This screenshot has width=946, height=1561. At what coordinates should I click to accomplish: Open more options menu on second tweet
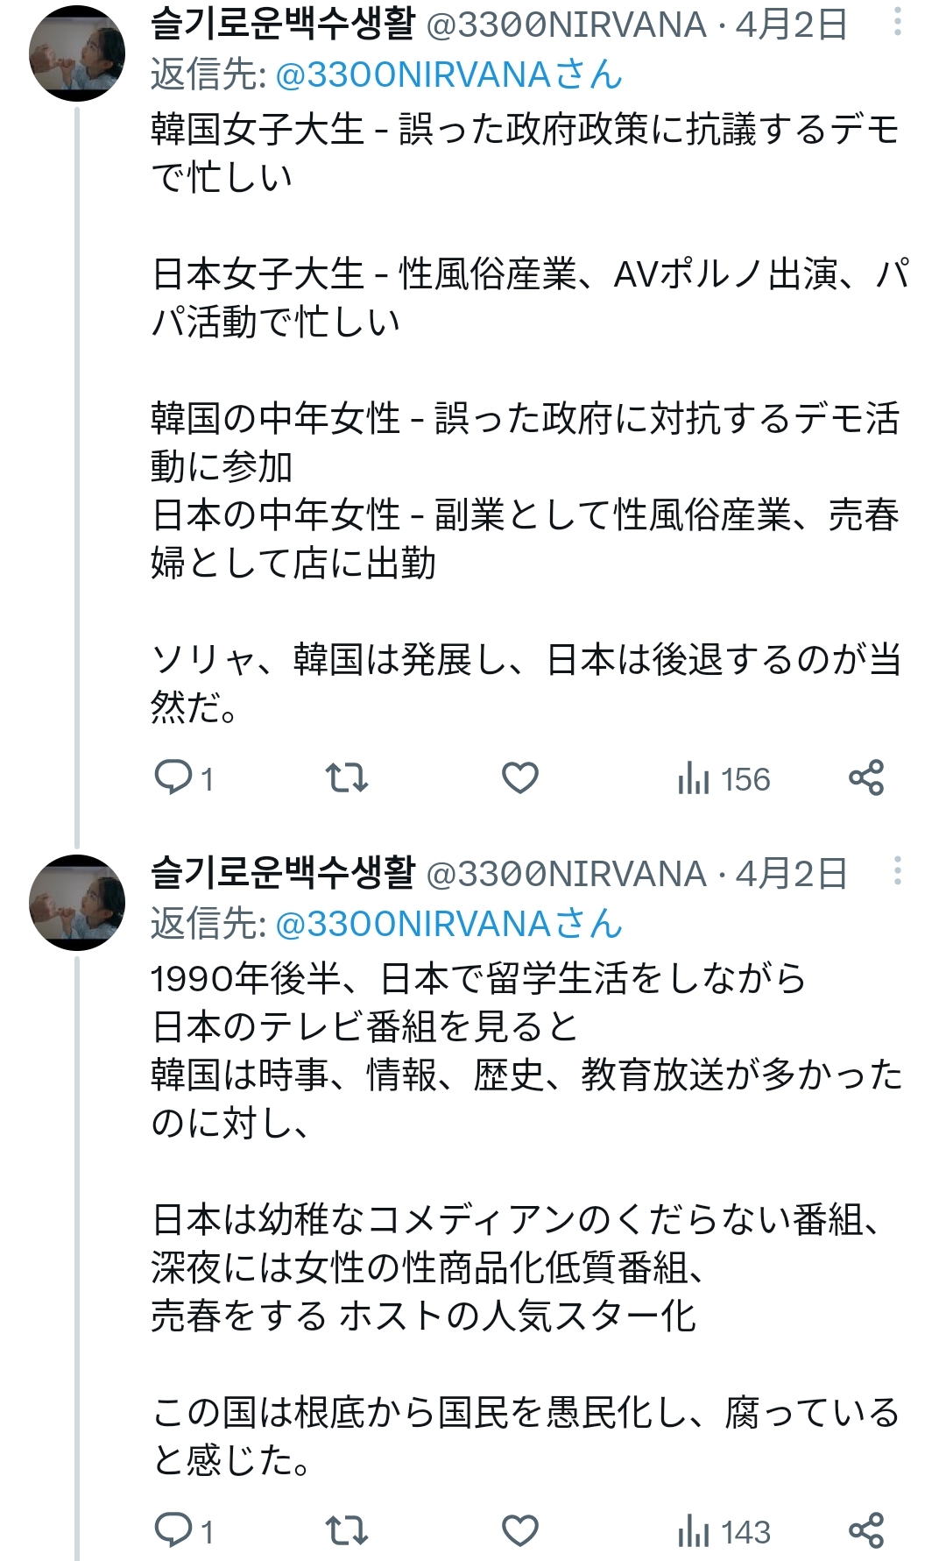[x=897, y=871]
